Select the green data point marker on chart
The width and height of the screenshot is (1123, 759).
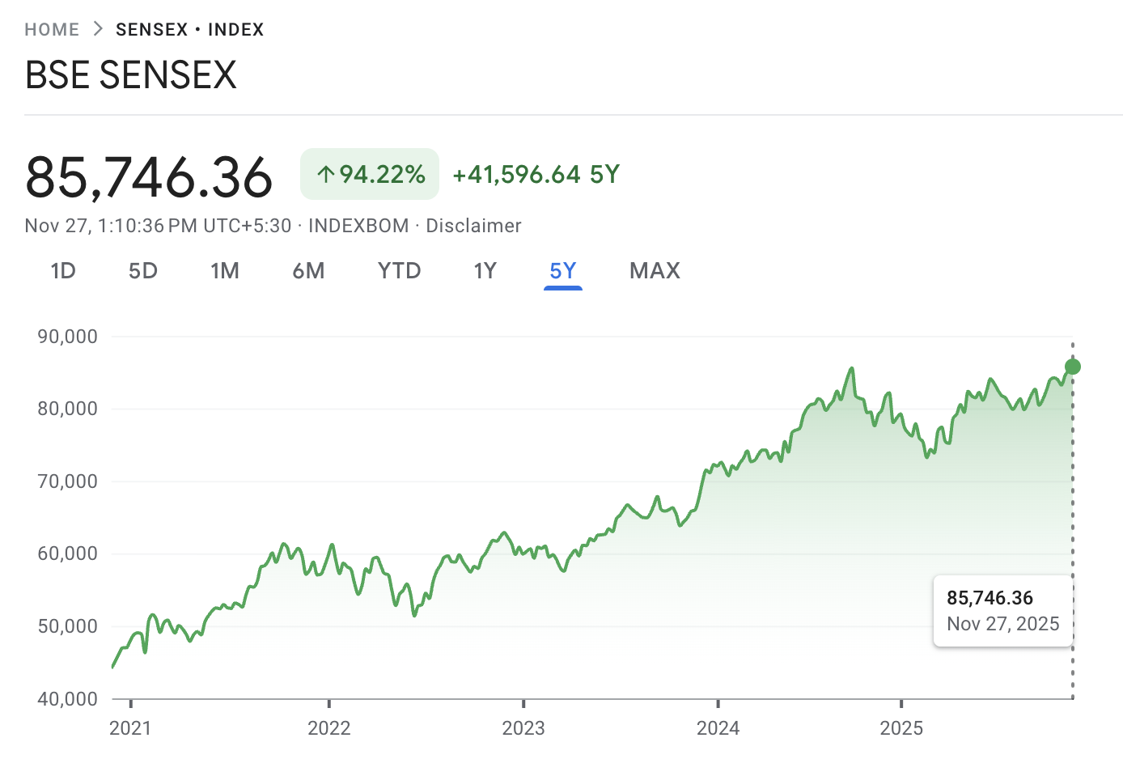(1073, 367)
